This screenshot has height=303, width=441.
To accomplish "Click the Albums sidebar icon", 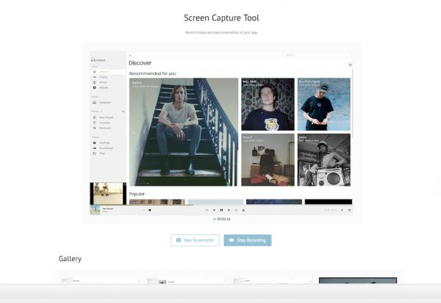I will (95, 87).
